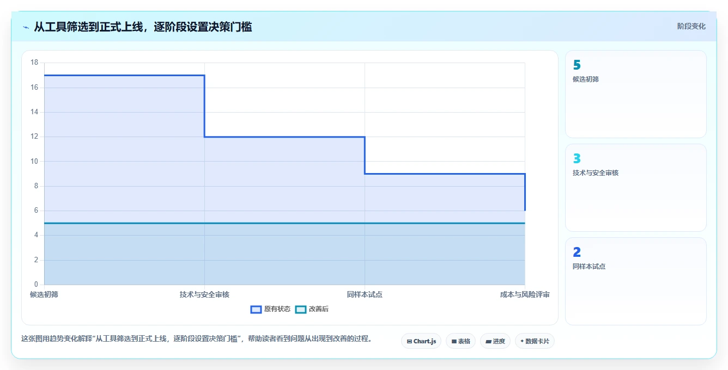Click the icon in 表格 tag
Screen dimensions: 728x370
(x=454, y=342)
